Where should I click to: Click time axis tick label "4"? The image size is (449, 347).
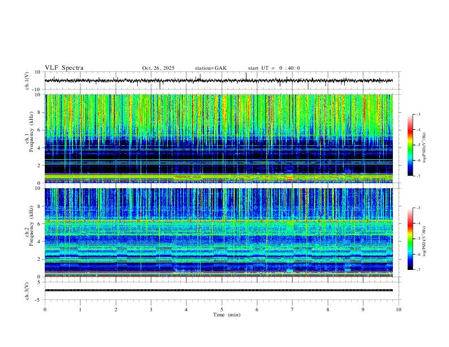coord(186,310)
